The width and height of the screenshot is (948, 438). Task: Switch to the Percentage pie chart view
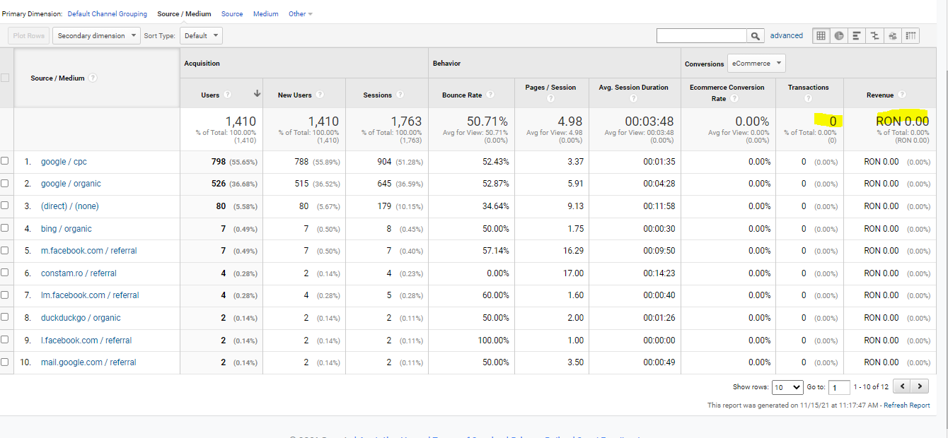(839, 35)
